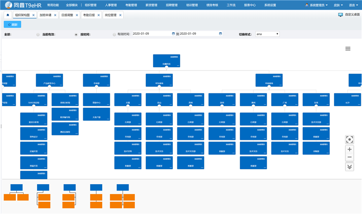Select the first horizontal tree layout thumbnail
This screenshot has width=362, height=214.
tap(16, 192)
